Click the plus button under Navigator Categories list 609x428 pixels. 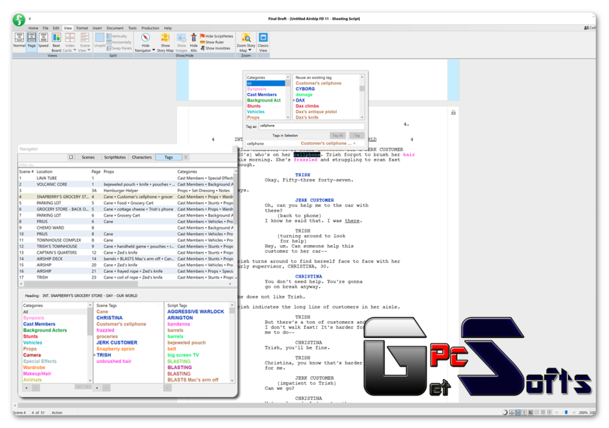(26, 388)
